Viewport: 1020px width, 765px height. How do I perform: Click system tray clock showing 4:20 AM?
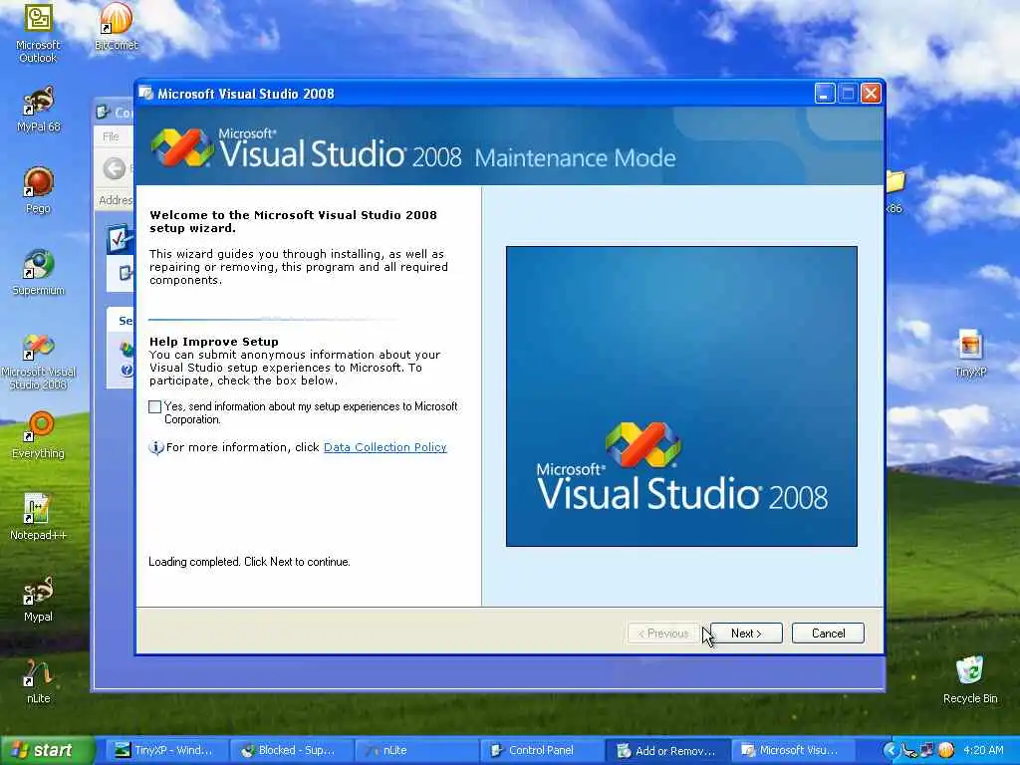(983, 750)
